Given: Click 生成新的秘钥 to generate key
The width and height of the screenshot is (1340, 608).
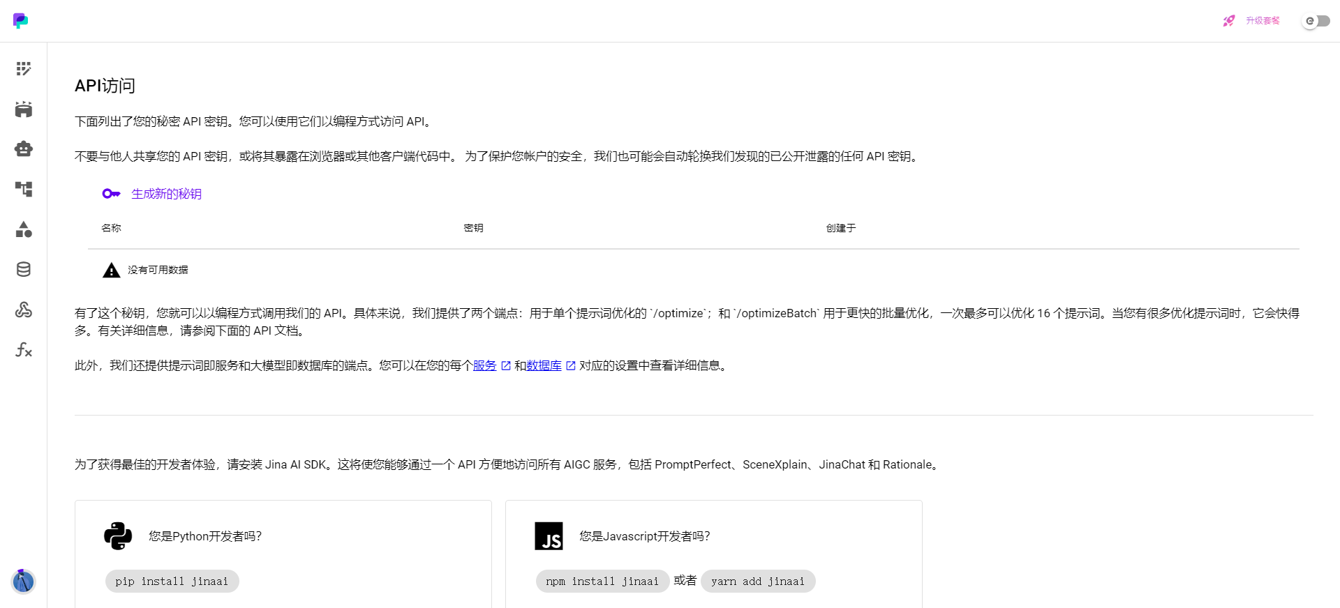Looking at the screenshot, I should coord(166,194).
